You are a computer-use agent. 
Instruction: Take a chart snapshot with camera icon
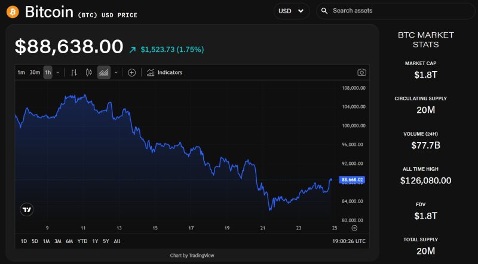point(361,72)
